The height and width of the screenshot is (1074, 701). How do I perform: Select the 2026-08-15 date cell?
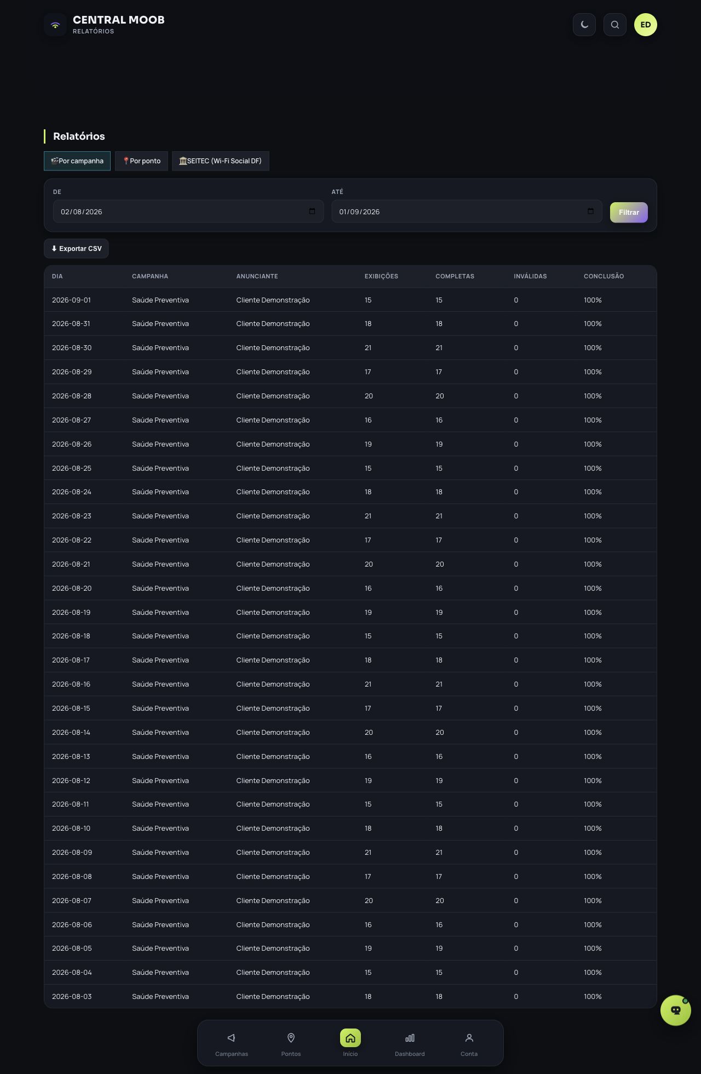[x=71, y=709]
